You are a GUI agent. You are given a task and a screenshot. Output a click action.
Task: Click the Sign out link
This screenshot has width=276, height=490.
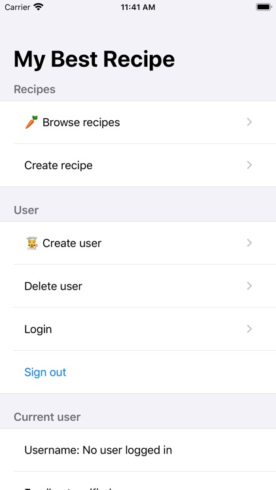coord(45,372)
